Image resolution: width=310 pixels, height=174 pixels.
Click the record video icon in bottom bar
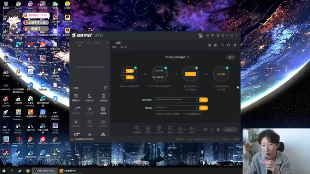[206, 130]
